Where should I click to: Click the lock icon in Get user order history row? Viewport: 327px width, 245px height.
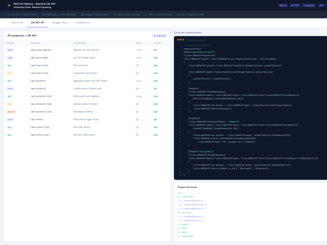137,135
